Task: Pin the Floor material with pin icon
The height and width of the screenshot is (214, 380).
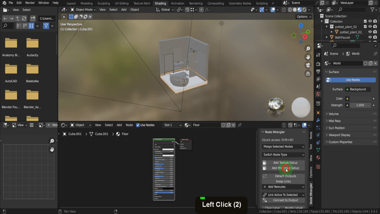Action: pyautogui.click(x=240, y=125)
